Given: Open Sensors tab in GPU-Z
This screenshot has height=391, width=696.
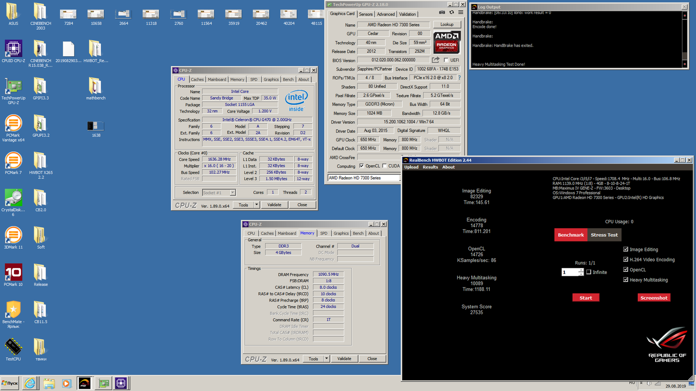Looking at the screenshot, I should [x=366, y=14].
